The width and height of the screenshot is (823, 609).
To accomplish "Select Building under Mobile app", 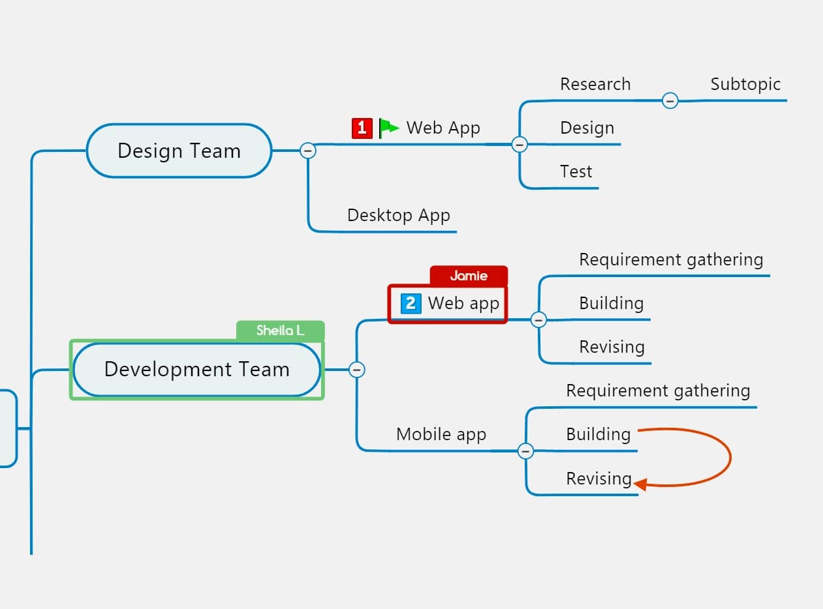I will 598,434.
